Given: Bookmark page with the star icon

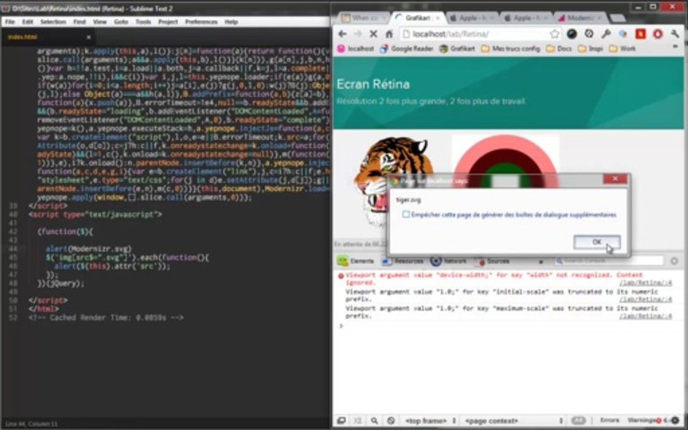Looking at the screenshot, I should pos(555,34).
